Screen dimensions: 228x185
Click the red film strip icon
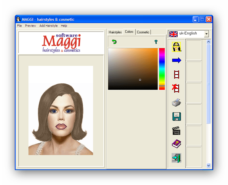pyautogui.click(x=176, y=74)
